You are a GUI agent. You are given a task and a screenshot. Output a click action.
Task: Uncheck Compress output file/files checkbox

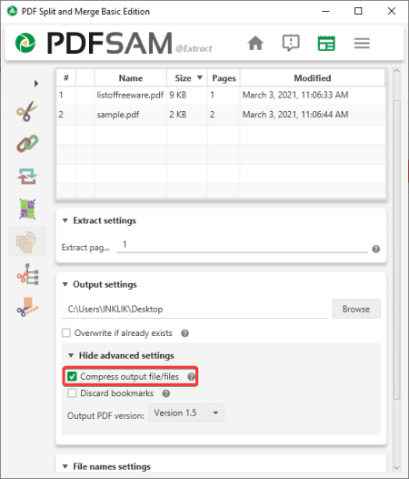click(72, 376)
